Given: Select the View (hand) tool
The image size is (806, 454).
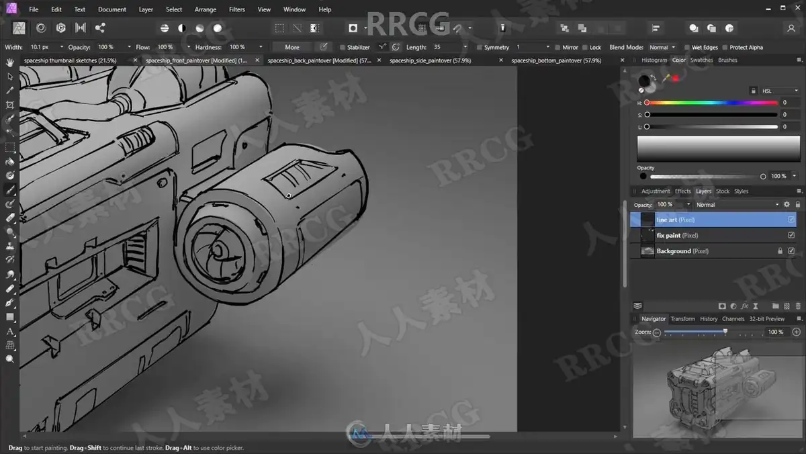Looking at the screenshot, I should pos(10,62).
